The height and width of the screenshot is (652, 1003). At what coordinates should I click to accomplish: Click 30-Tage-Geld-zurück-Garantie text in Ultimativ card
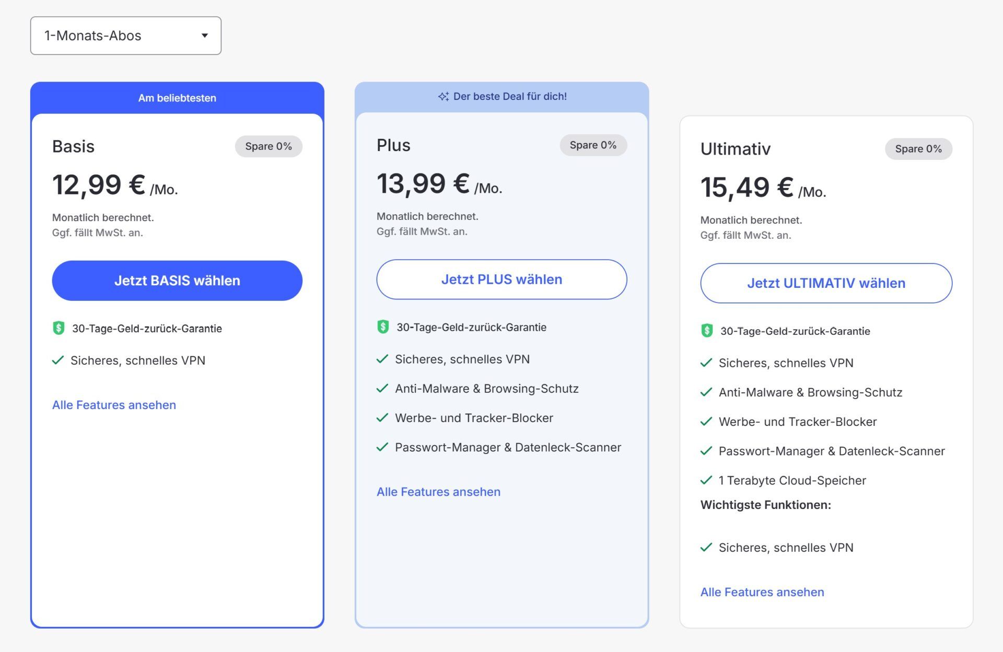click(795, 331)
